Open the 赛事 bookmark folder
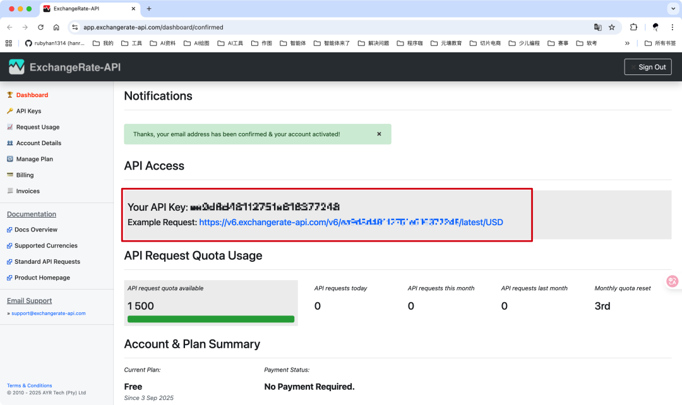 [558, 43]
